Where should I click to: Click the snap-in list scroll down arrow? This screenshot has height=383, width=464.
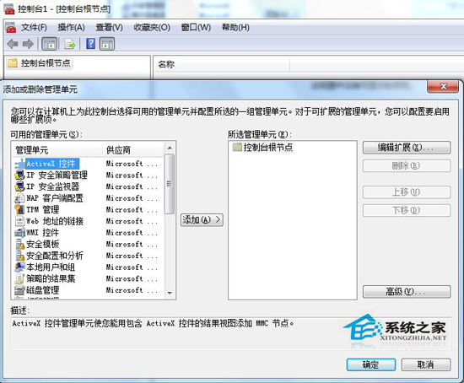pos(170,293)
